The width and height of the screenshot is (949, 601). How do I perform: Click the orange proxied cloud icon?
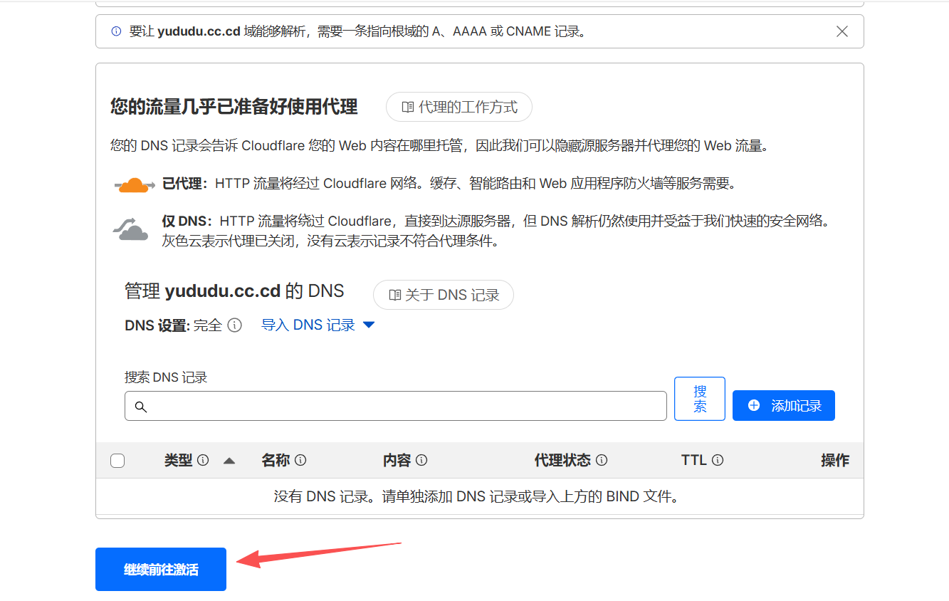[134, 185]
